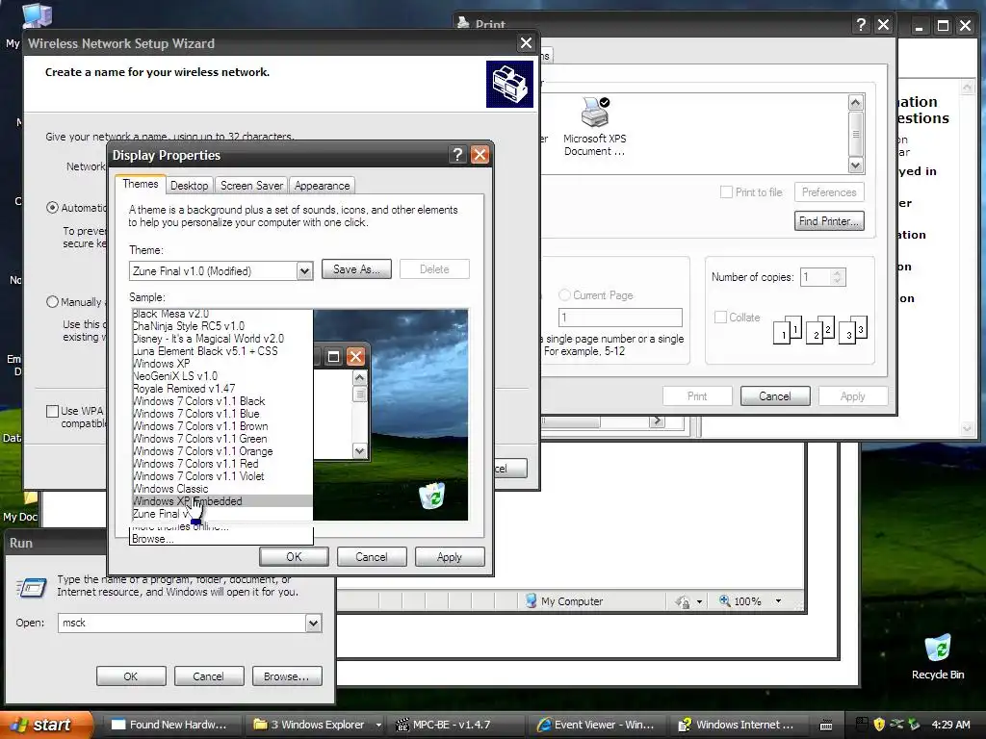Click the Number of copies spinner
The width and height of the screenshot is (986, 739).
click(x=837, y=277)
